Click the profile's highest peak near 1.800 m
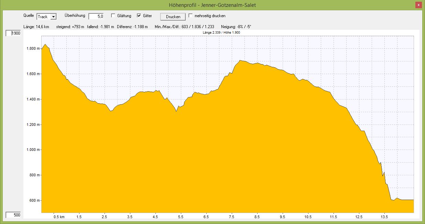 pos(45,45)
